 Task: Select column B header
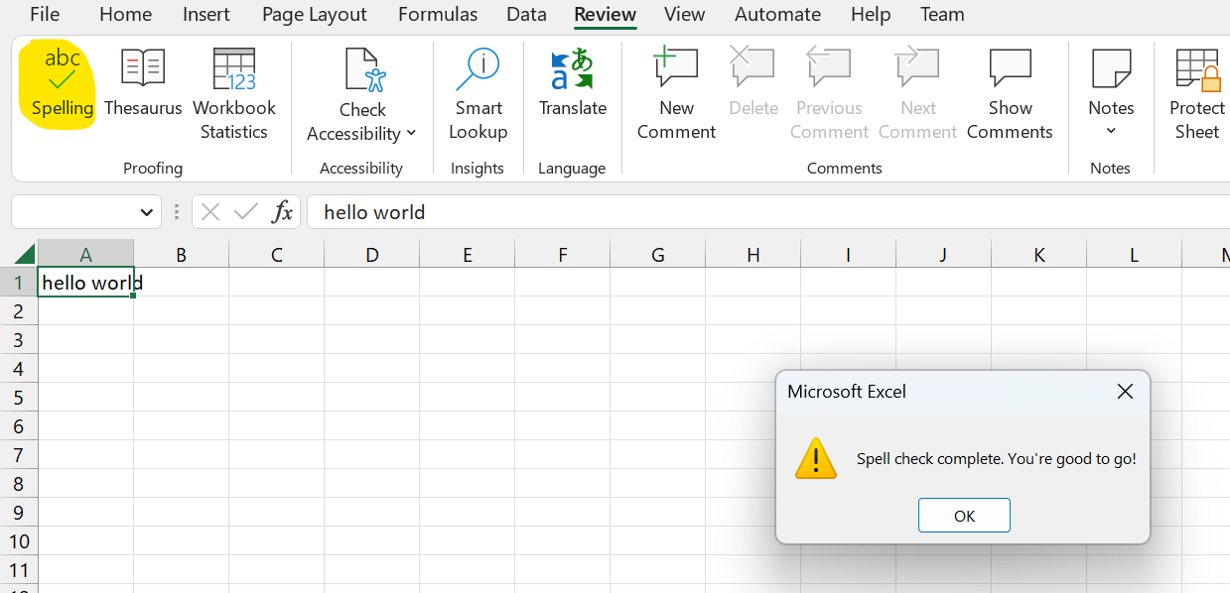click(x=181, y=255)
